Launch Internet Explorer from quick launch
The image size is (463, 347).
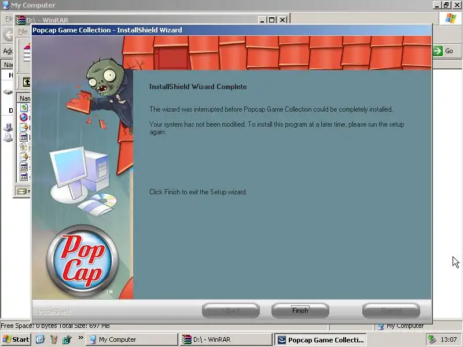coord(40,339)
